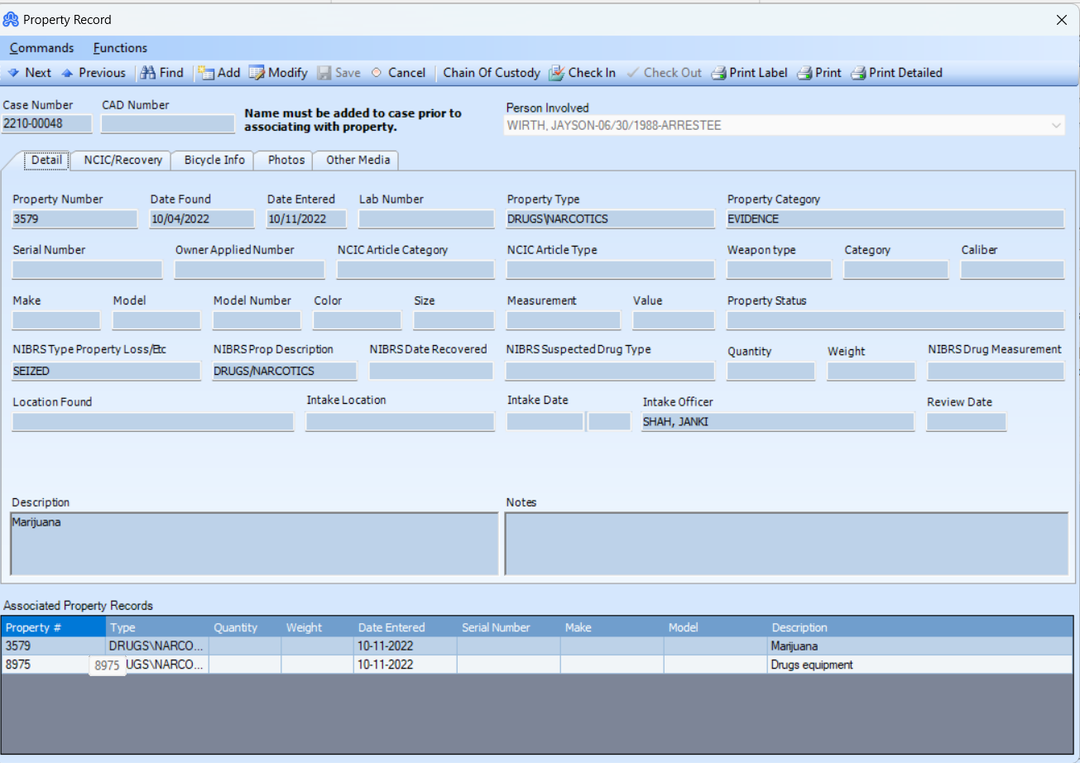Screen dimensions: 1080x763
Task: Select property record 8975 in the grid
Action: click(331, 665)
